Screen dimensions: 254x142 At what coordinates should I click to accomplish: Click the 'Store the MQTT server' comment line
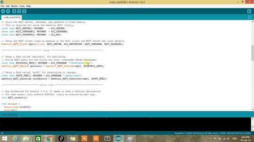pyautogui.click(x=44, y=22)
